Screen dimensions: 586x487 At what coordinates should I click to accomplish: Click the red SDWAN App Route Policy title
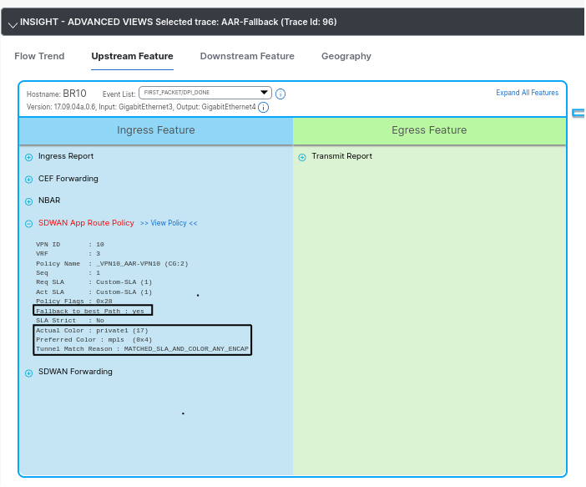point(86,223)
